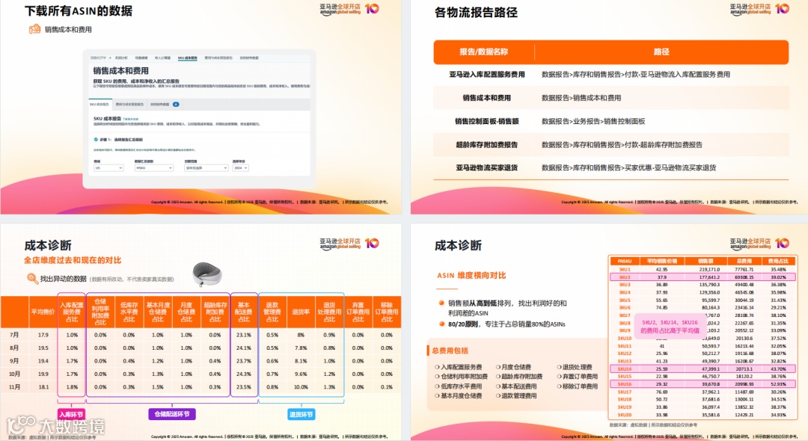Click the highlighted SKU14 row label
This screenshot has width=808, height=441.
(x=625, y=369)
